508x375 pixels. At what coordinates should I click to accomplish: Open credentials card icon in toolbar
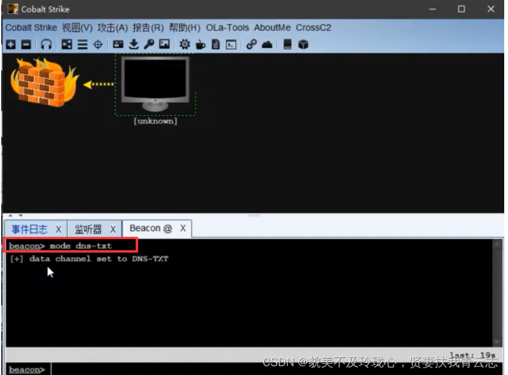118,44
